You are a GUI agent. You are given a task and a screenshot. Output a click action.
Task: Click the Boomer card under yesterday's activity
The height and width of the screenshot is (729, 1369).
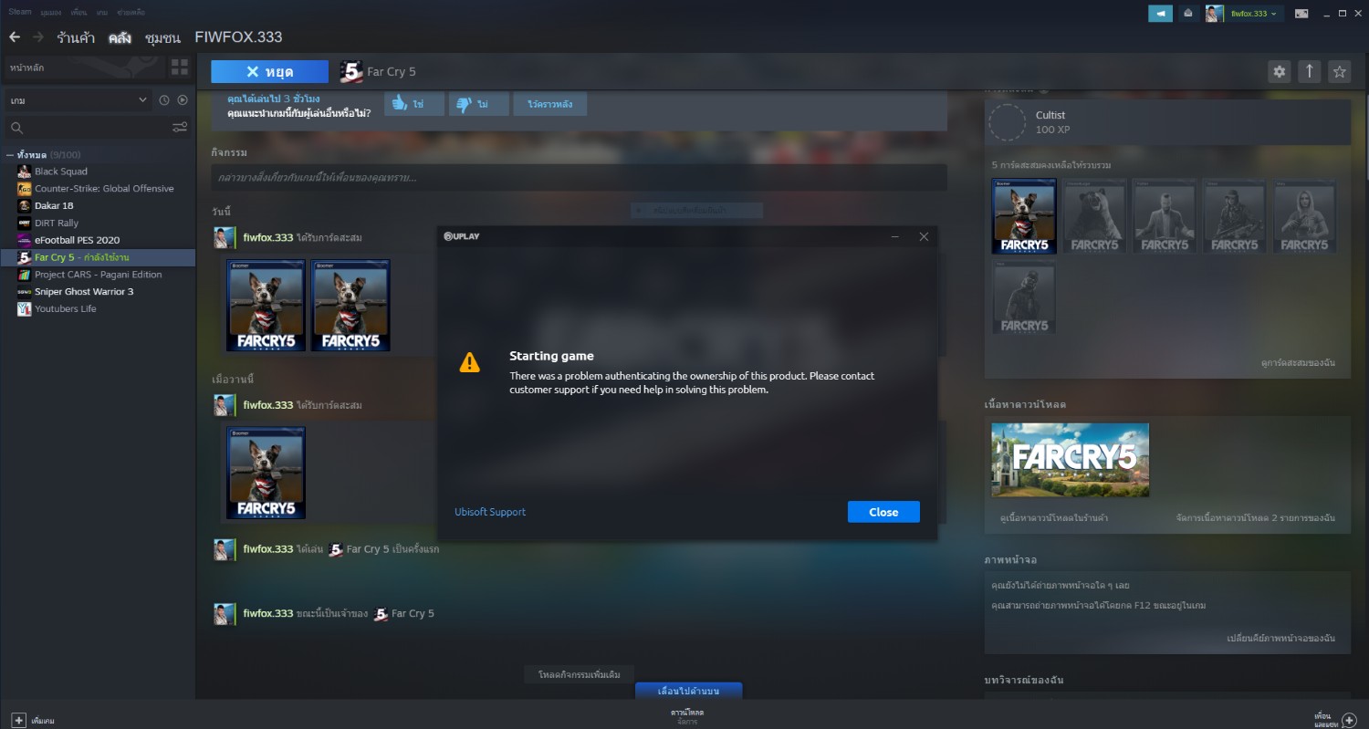pos(266,473)
